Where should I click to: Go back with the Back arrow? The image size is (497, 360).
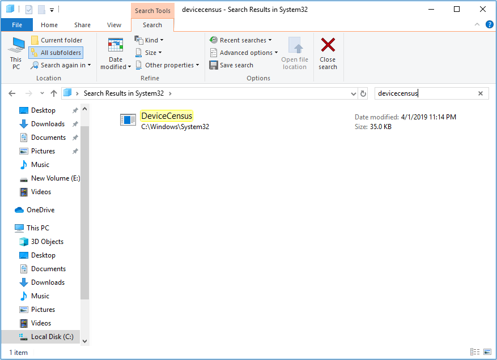(x=12, y=93)
